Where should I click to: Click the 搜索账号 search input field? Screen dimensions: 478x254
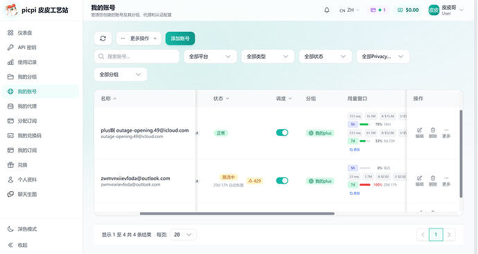(136, 57)
